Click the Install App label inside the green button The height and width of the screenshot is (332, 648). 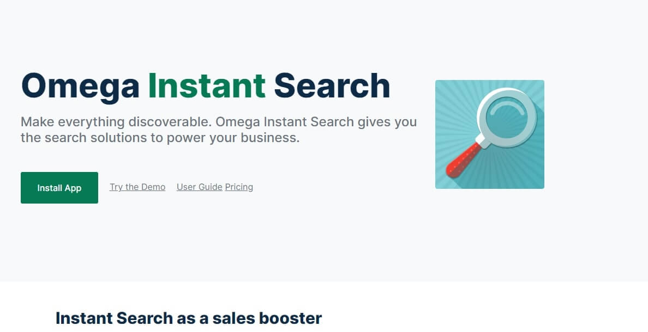tap(59, 188)
